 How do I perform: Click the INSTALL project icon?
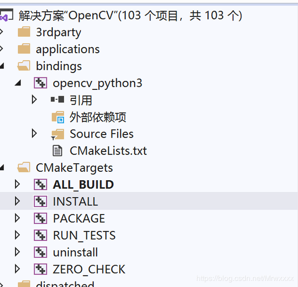coord(41,201)
